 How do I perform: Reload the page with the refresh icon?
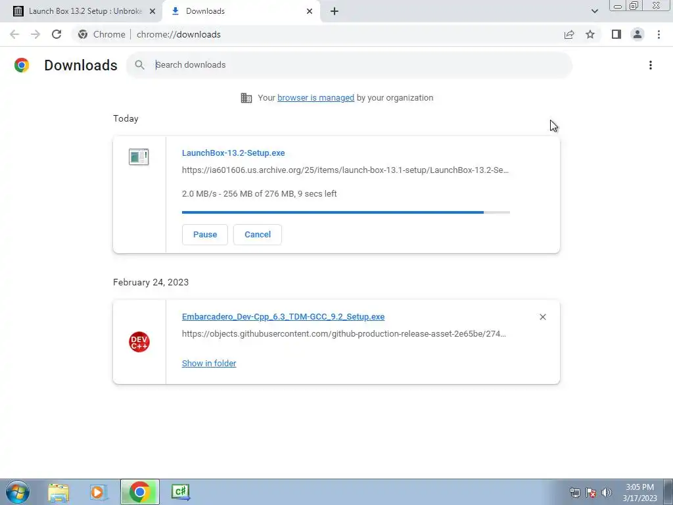[57, 34]
